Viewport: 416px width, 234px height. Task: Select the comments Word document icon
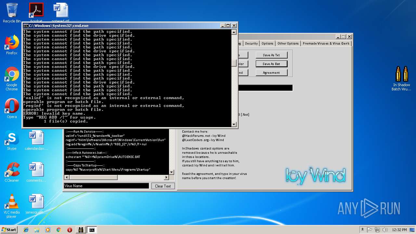[x=36, y=172]
